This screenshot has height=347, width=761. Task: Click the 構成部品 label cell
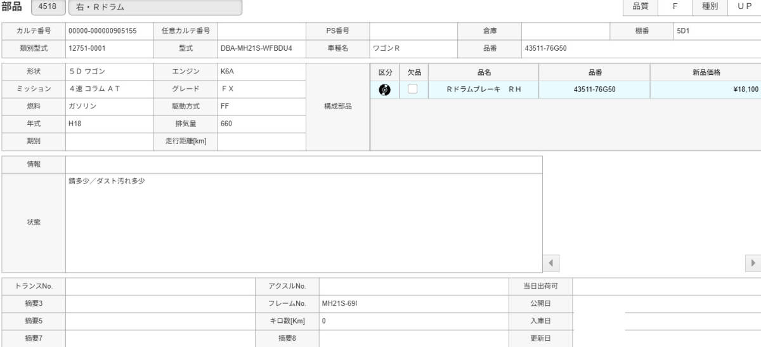tap(337, 107)
